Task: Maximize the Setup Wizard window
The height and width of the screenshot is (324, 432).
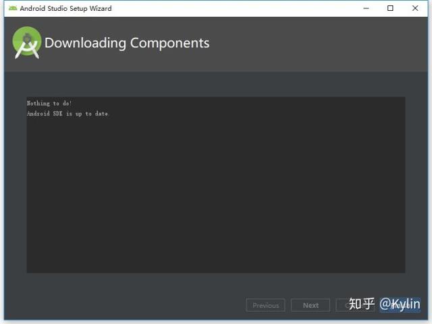Action: [x=390, y=8]
